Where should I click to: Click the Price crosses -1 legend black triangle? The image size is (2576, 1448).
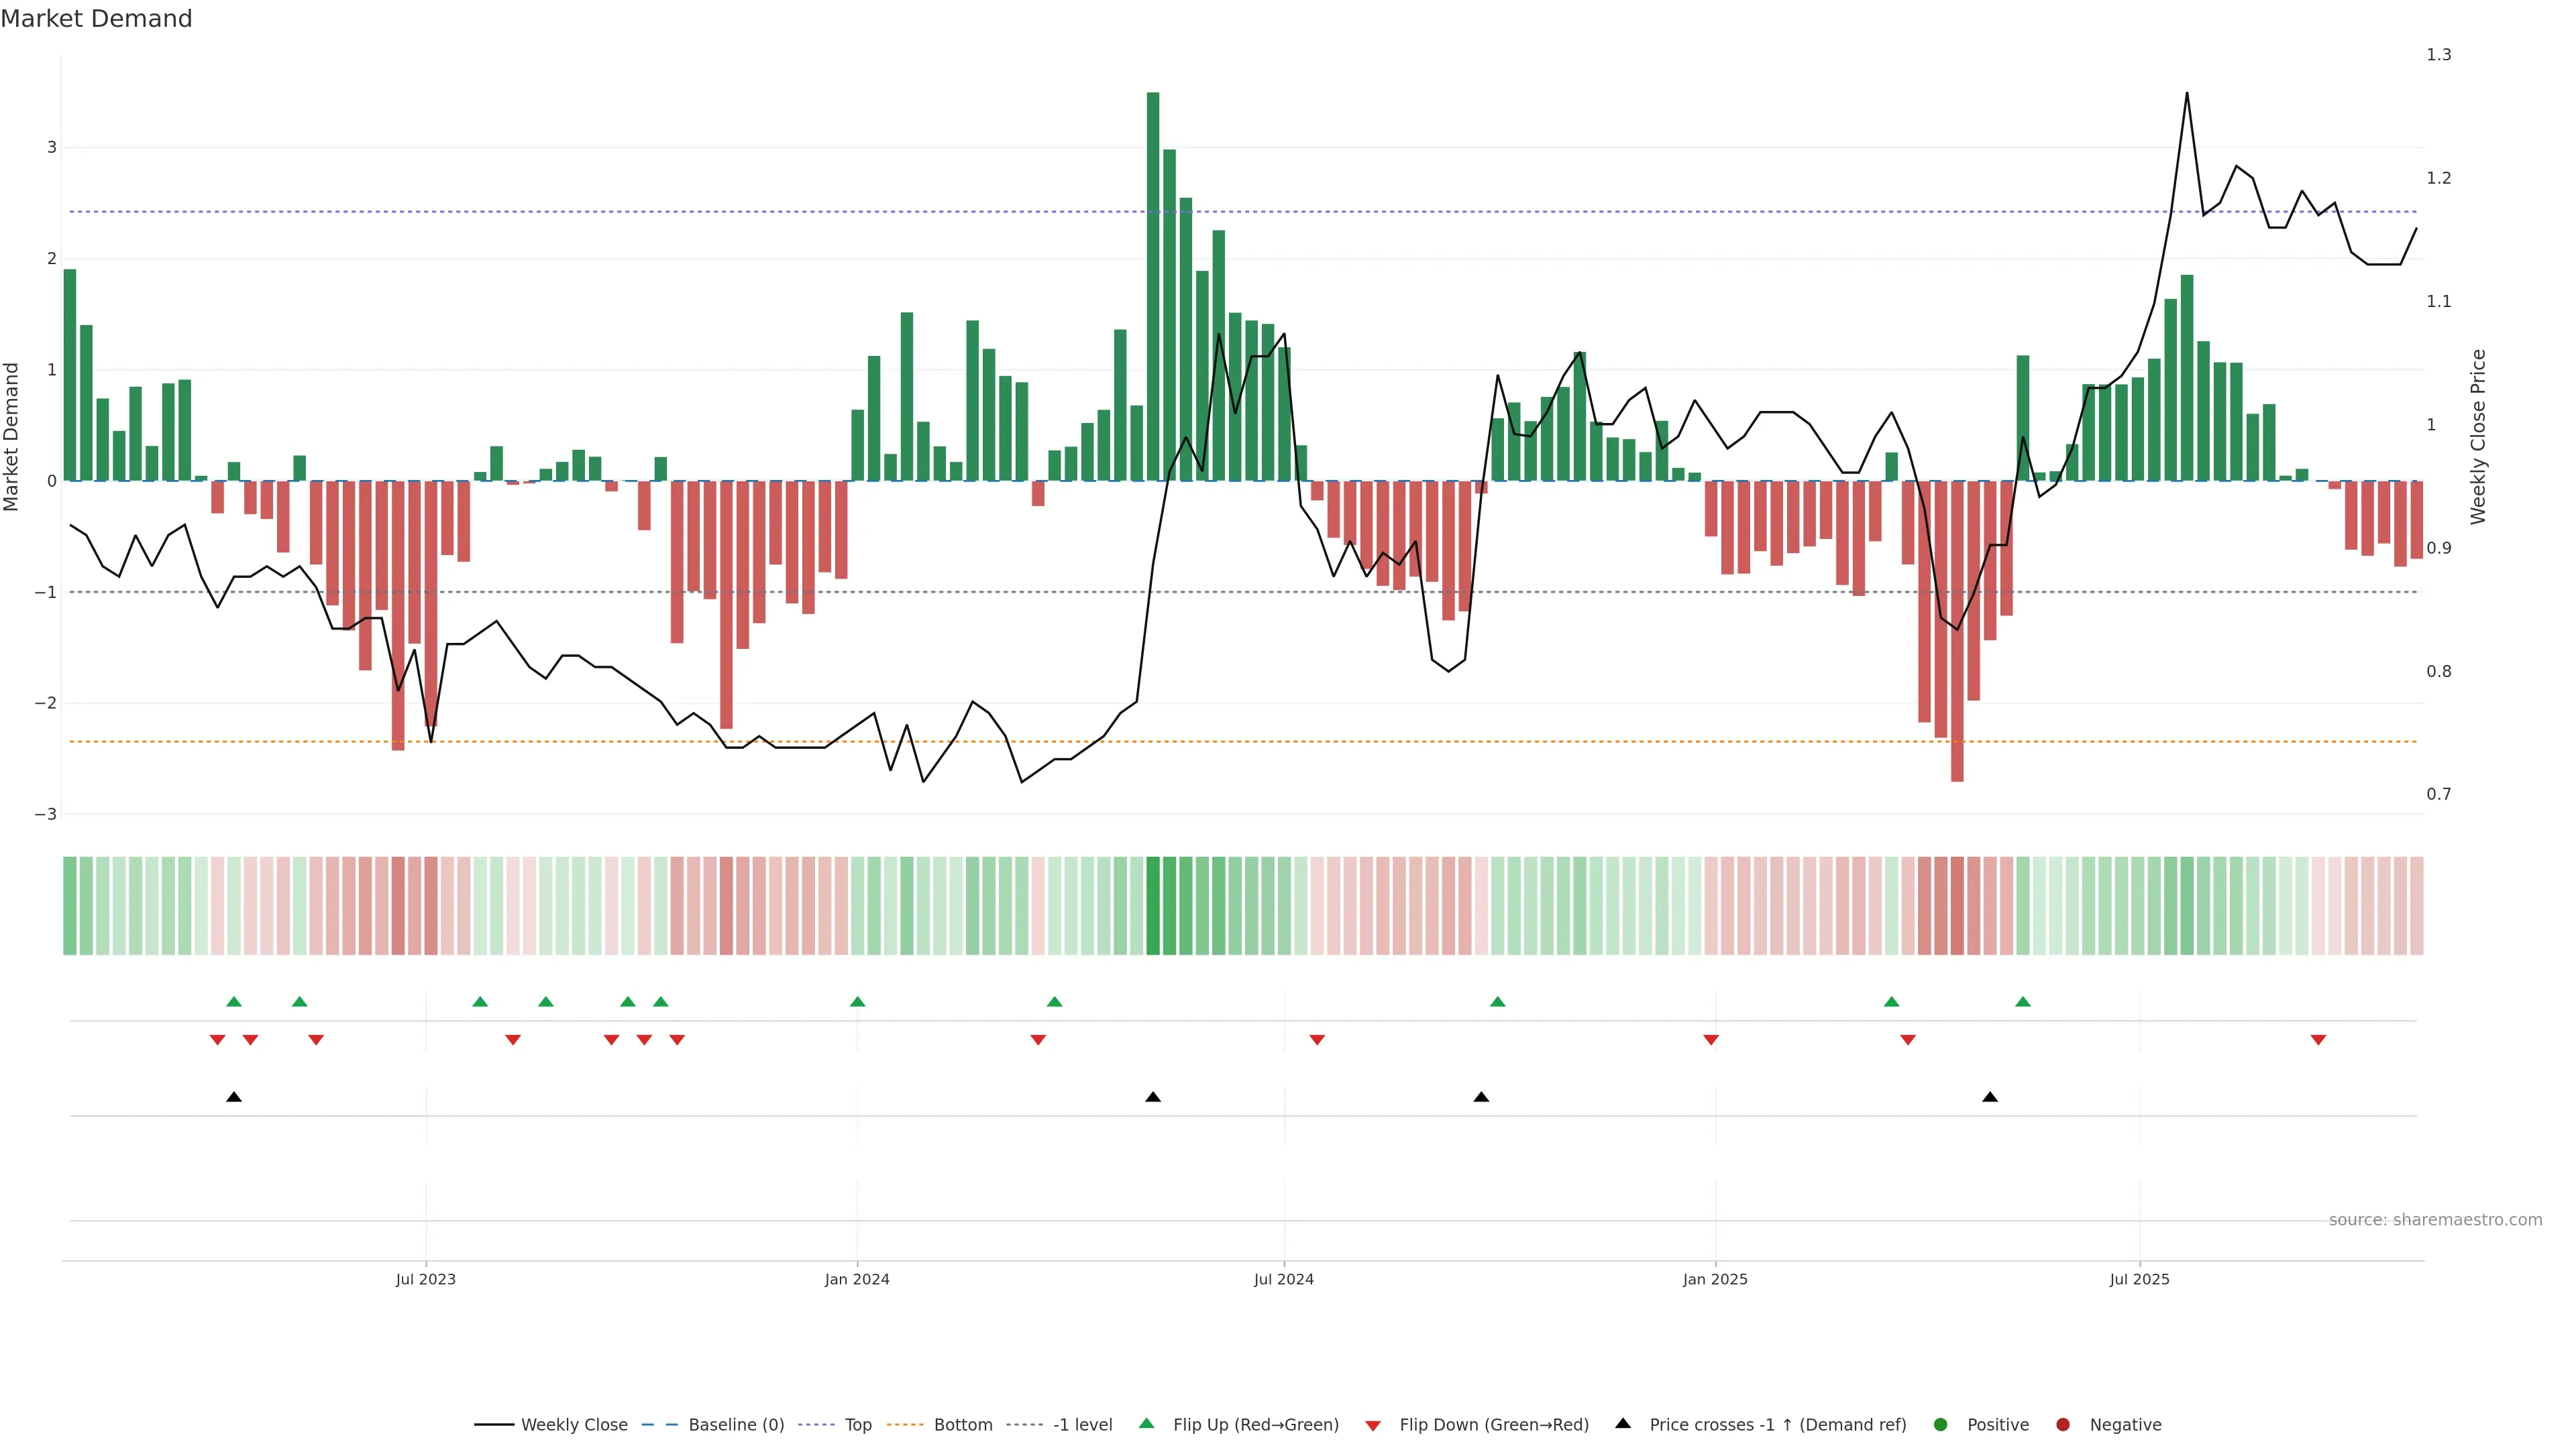1623,1424
